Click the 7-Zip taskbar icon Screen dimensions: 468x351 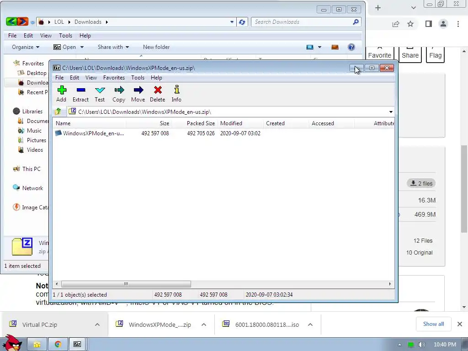click(77, 345)
